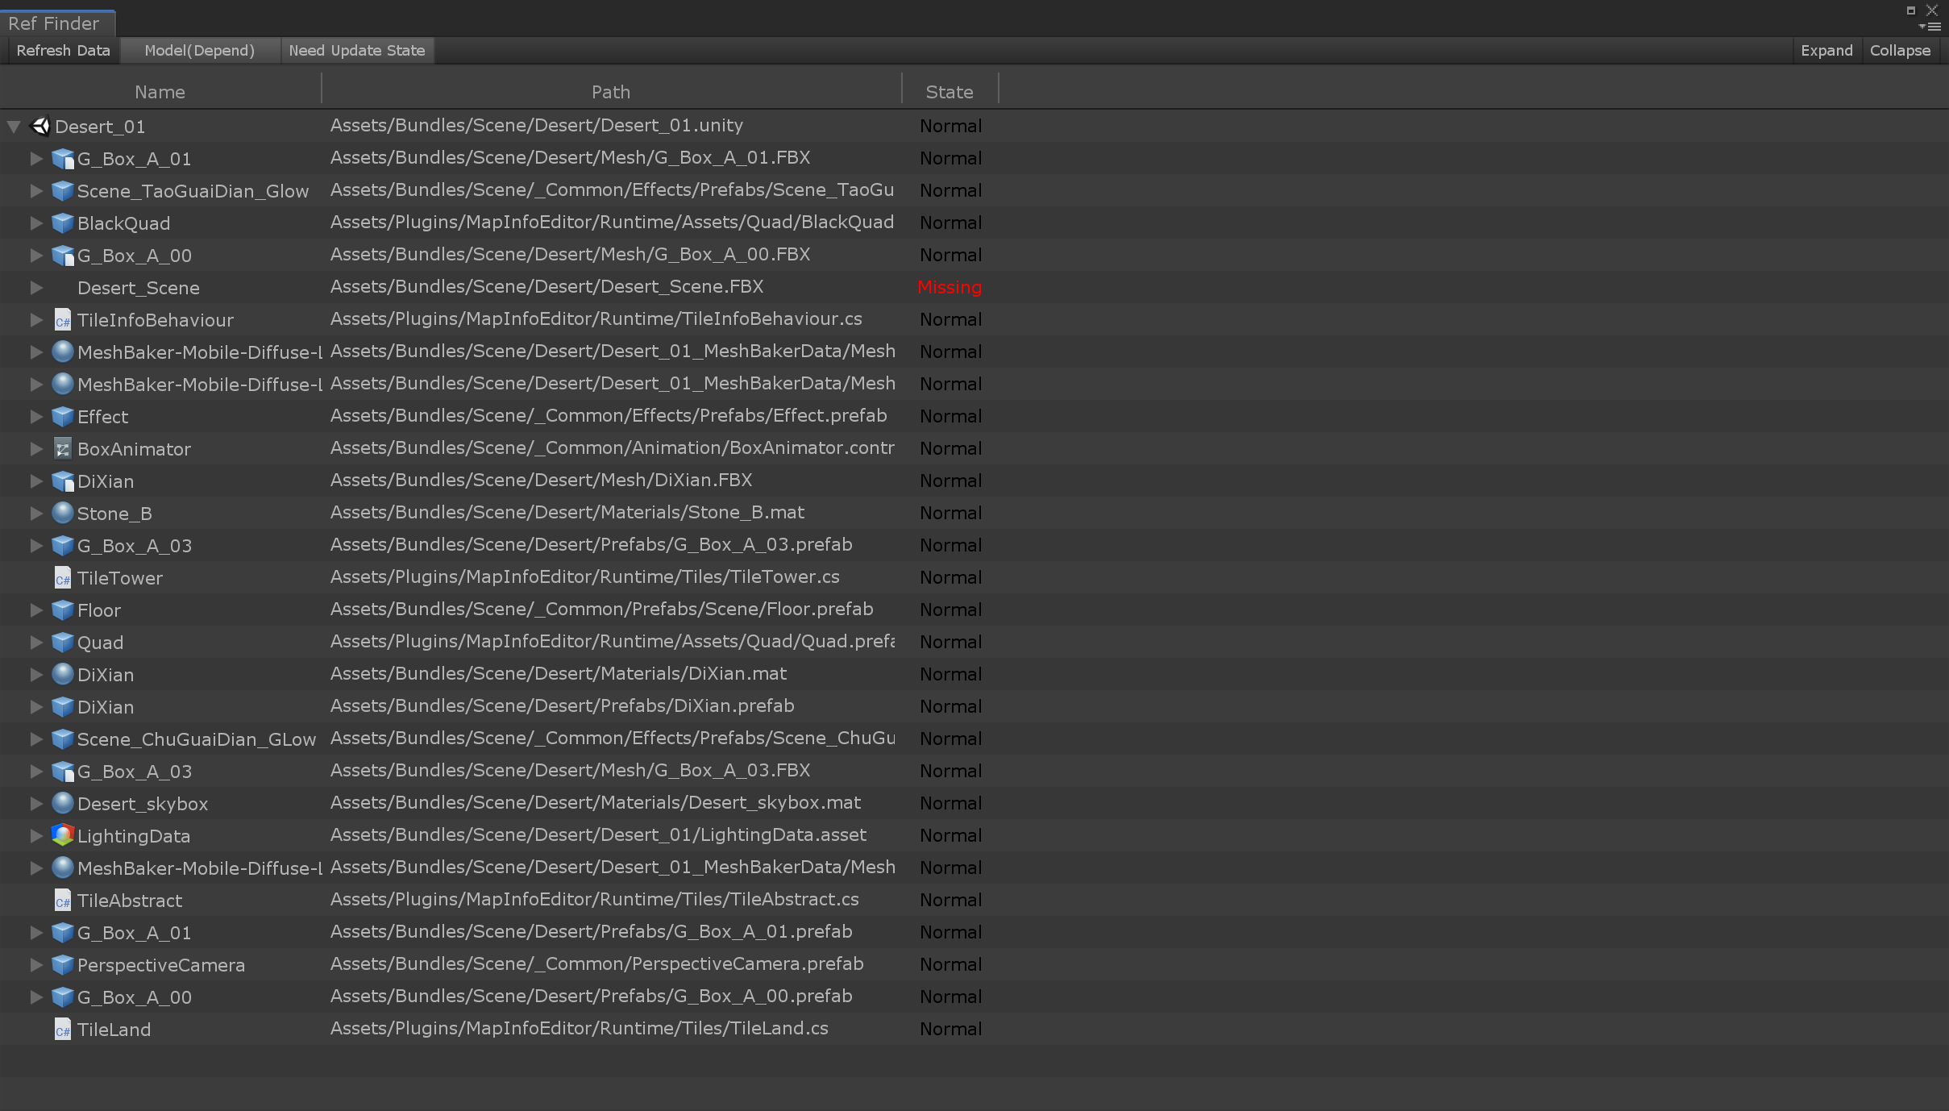Viewport: 1949px width, 1111px height.
Task: Click the LightingData asset icon
Action: tap(63, 835)
